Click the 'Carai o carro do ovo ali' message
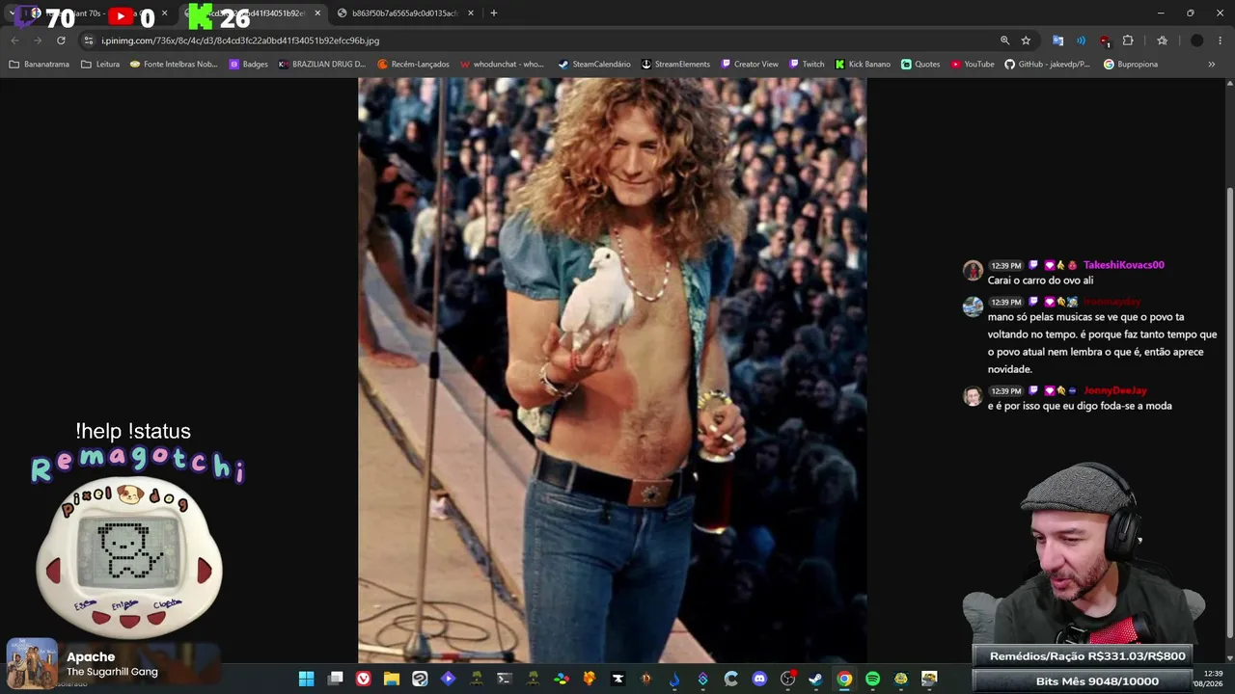The image size is (1235, 694). point(1040,280)
